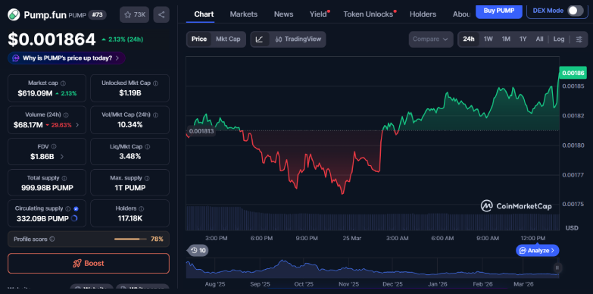Click Max. supply info icon

tap(147, 178)
